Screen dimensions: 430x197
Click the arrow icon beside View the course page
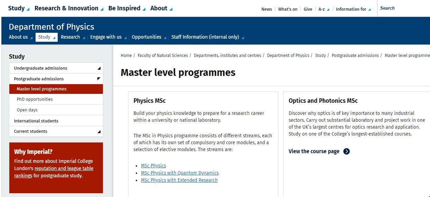(x=346, y=151)
